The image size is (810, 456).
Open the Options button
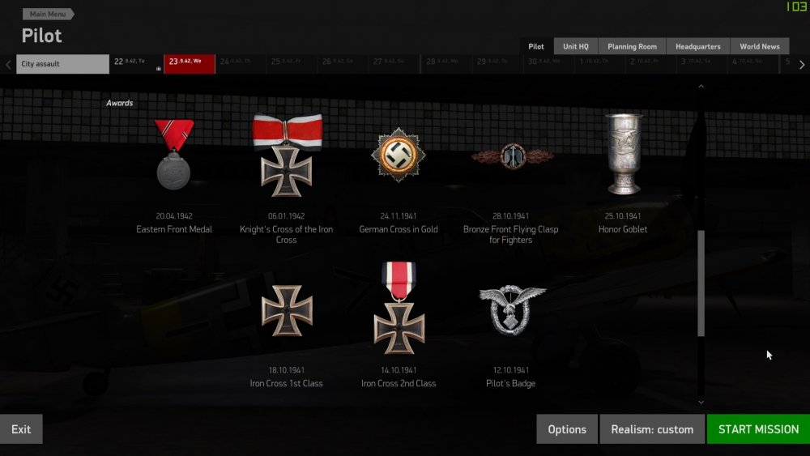[x=567, y=429]
